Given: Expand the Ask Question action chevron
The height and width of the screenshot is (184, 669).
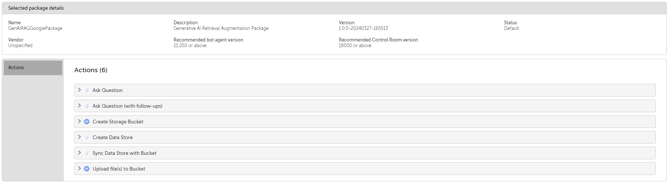Looking at the screenshot, I should [79, 90].
